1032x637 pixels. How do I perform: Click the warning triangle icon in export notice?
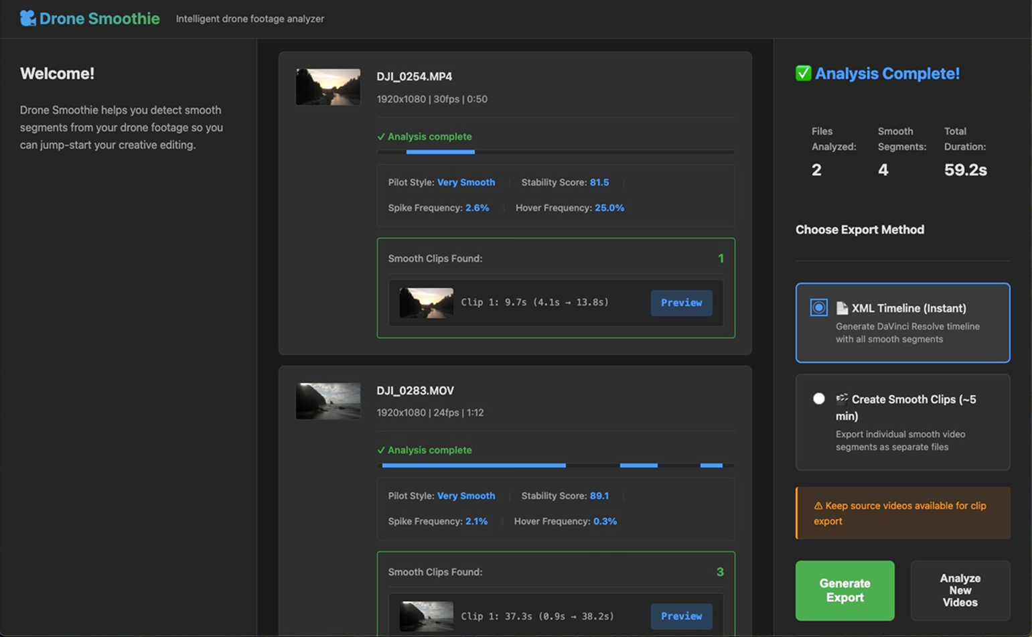[x=818, y=506]
